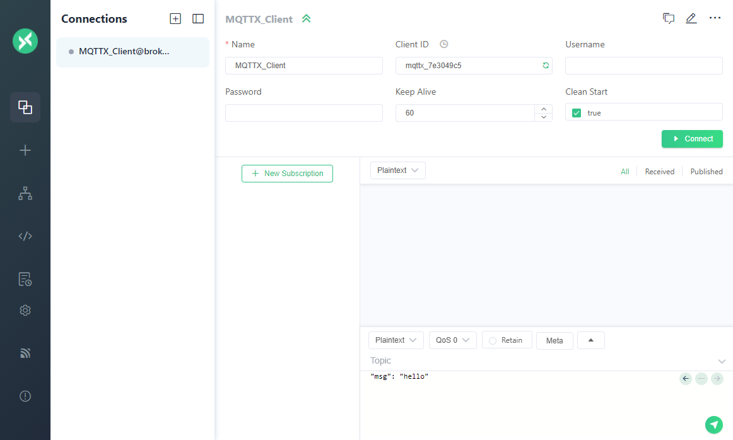This screenshot has width=733, height=440.
Task: Collapse connection details double chevron
Action: [306, 19]
